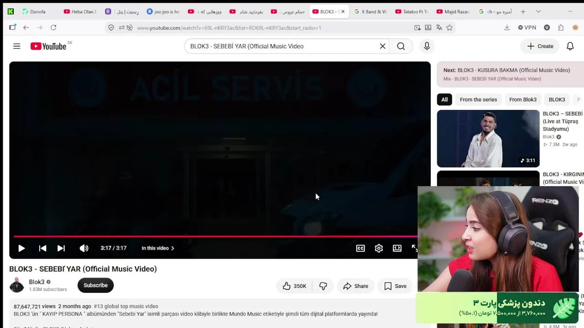Screen dimensions: 584x328
Task: Open the browser profile V icon
Action: click(547, 28)
